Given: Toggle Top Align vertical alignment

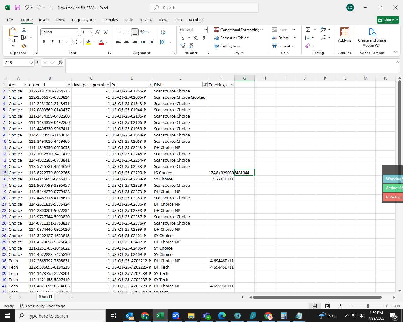Looking at the screenshot, I should (118, 32).
